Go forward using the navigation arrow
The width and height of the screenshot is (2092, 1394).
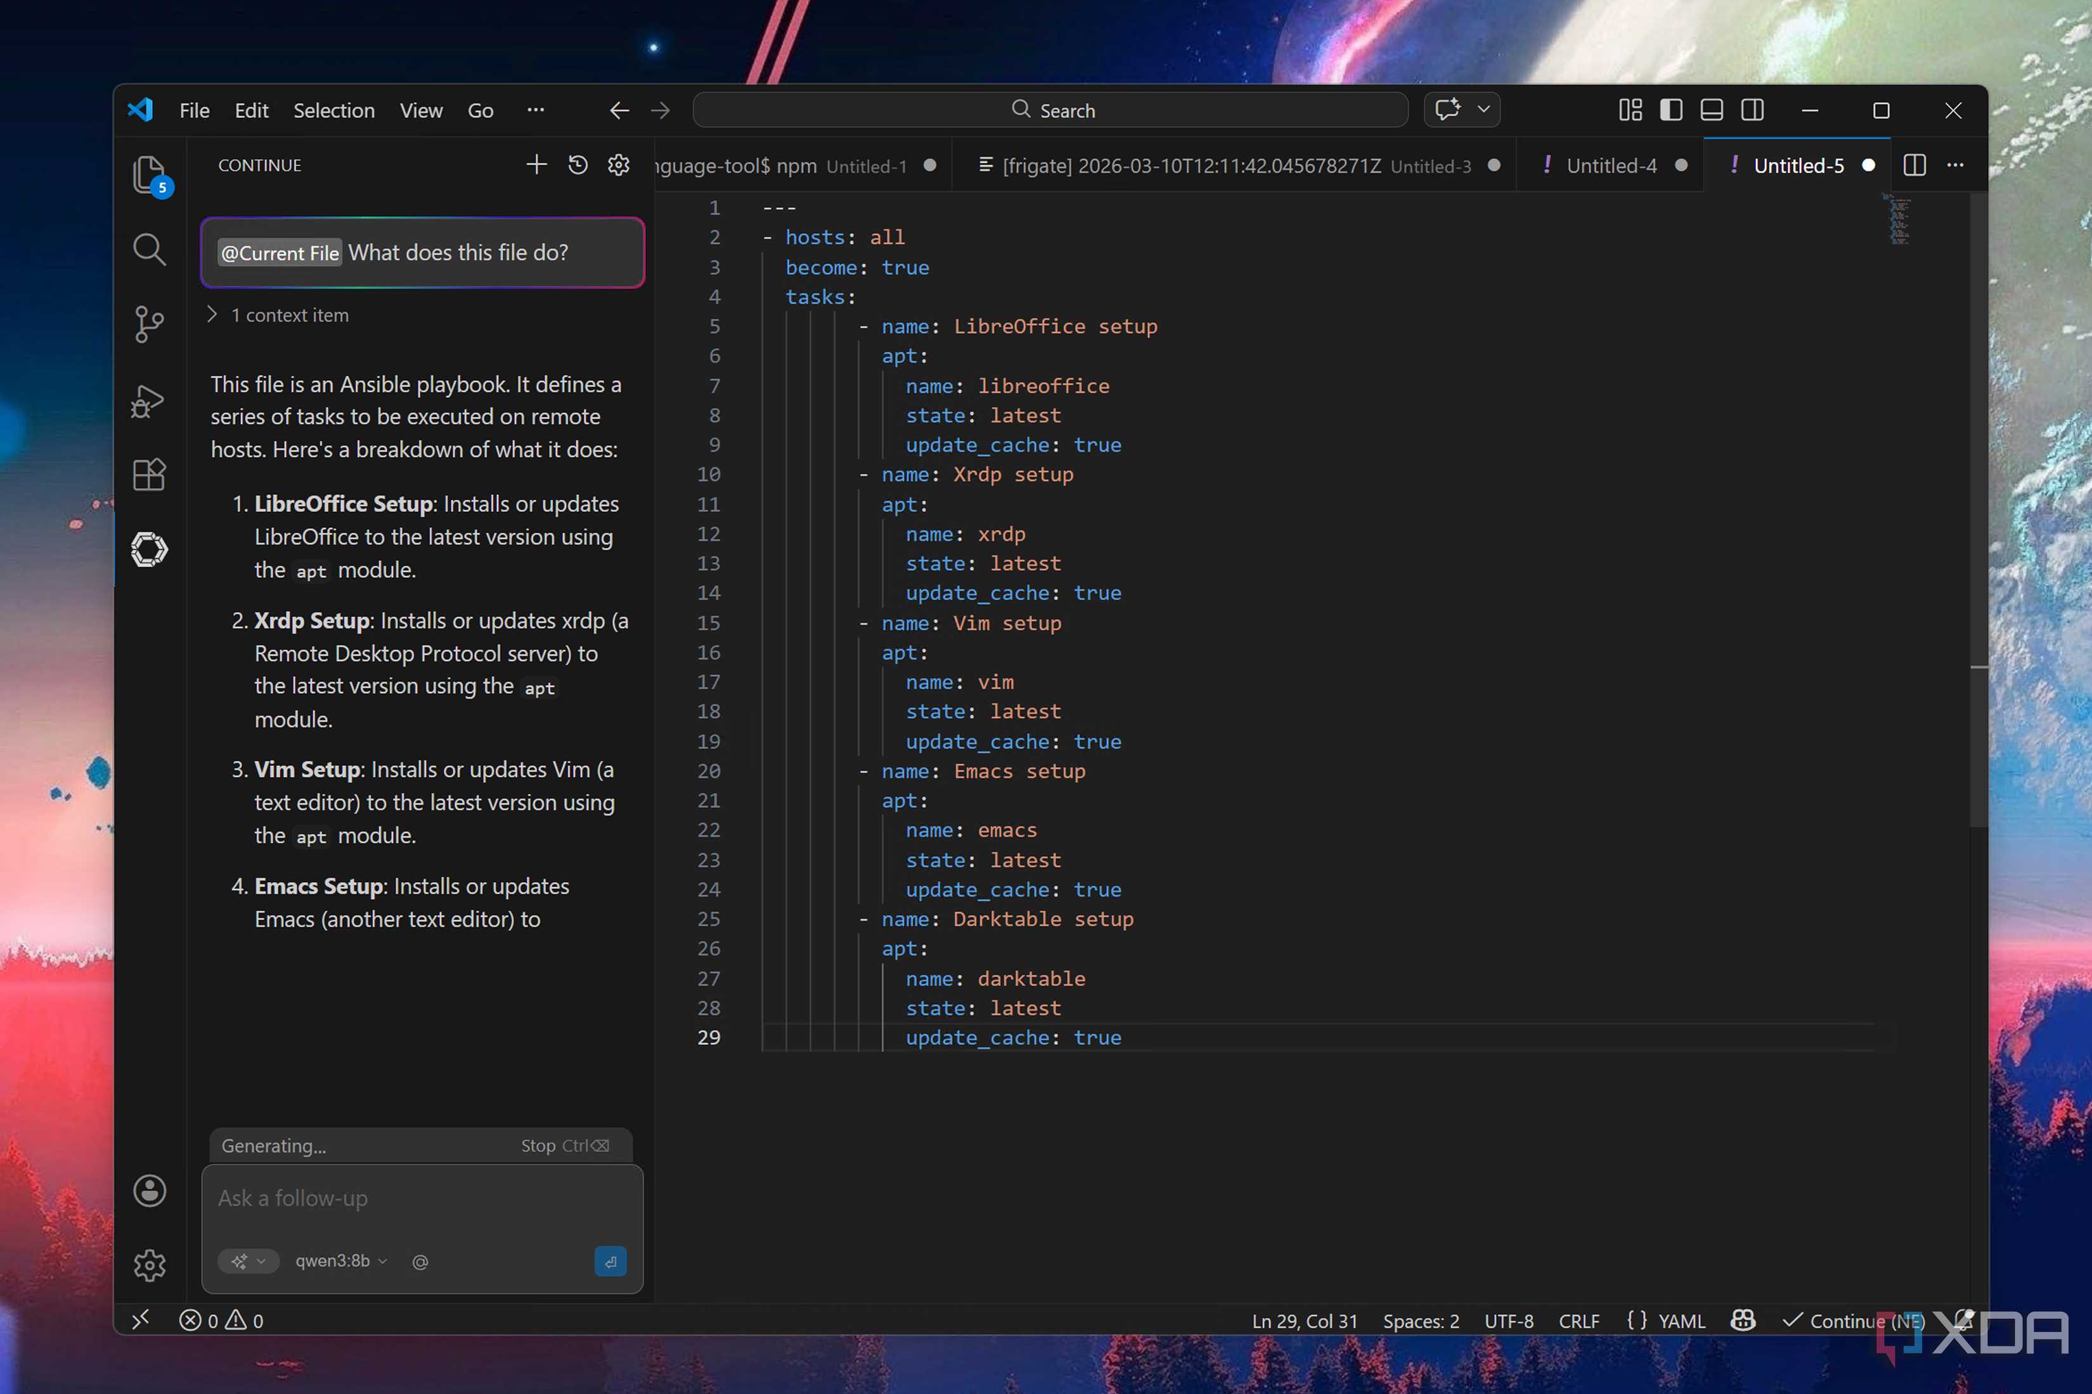click(x=660, y=110)
